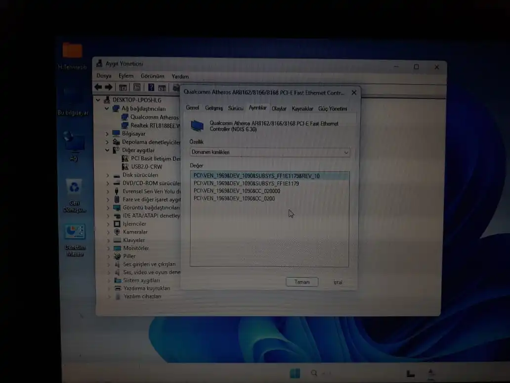510x383 pixels.
Task: Expand the Depolama denetleyicileri node
Action: point(107,142)
